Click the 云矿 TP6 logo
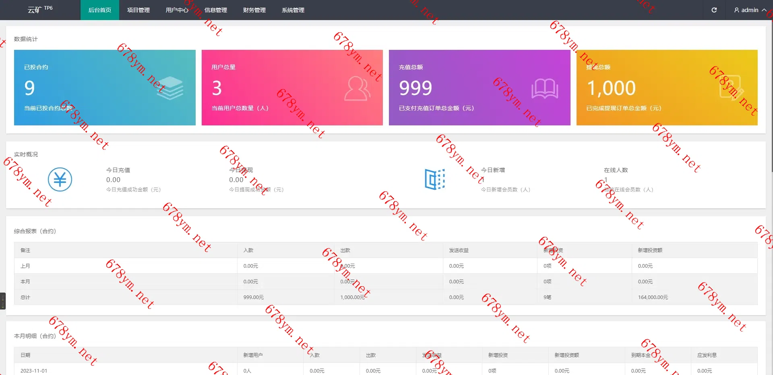This screenshot has width=773, height=375. [40, 9]
